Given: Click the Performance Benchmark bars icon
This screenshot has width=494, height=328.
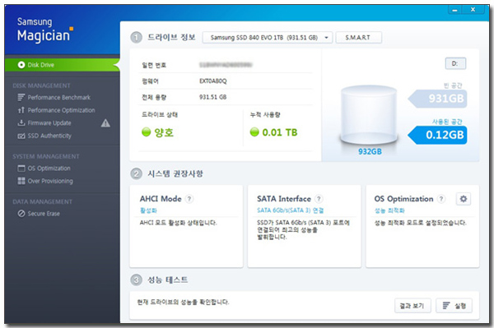Looking at the screenshot, I should 21,98.
